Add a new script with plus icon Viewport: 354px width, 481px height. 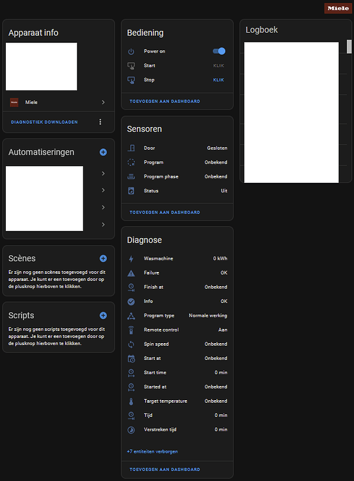click(x=103, y=316)
